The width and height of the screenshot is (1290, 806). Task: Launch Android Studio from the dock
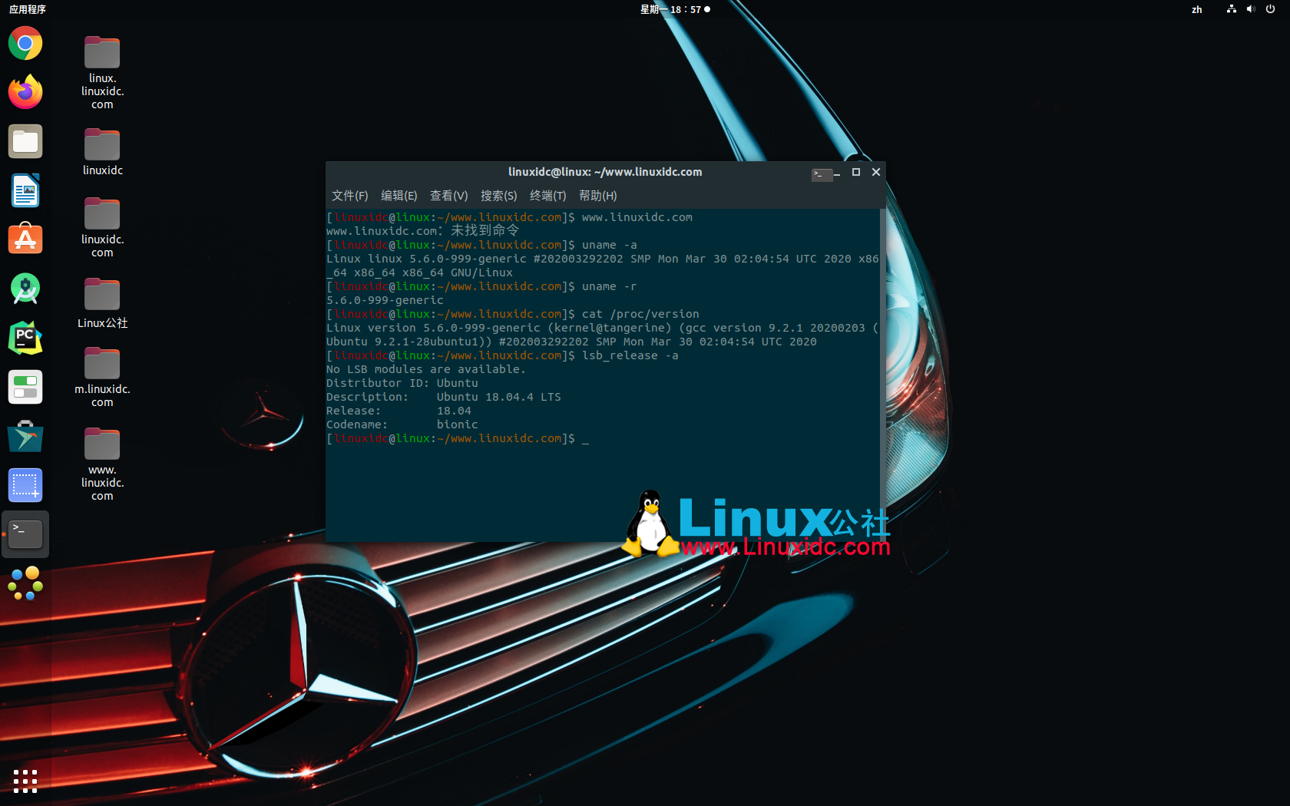(x=25, y=288)
